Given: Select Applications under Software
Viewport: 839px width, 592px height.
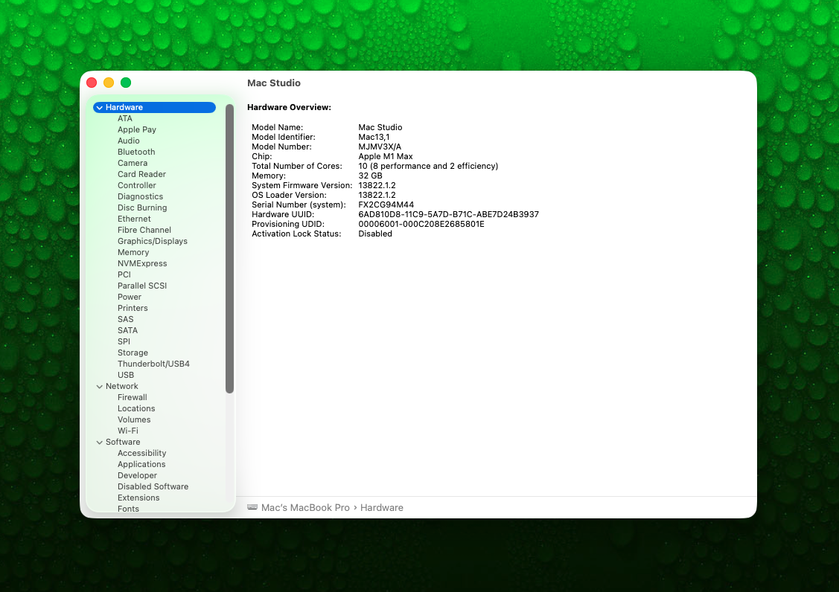Looking at the screenshot, I should 141,464.
